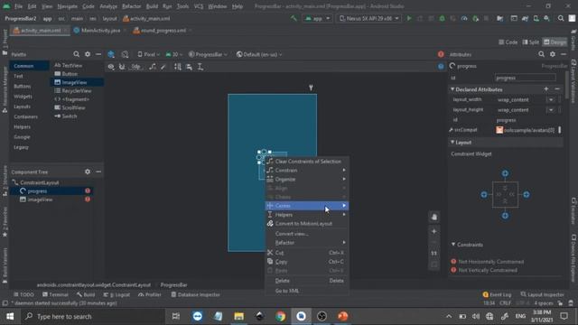
Task: Click the Debug app bug icon
Action: pyautogui.click(x=442, y=18)
